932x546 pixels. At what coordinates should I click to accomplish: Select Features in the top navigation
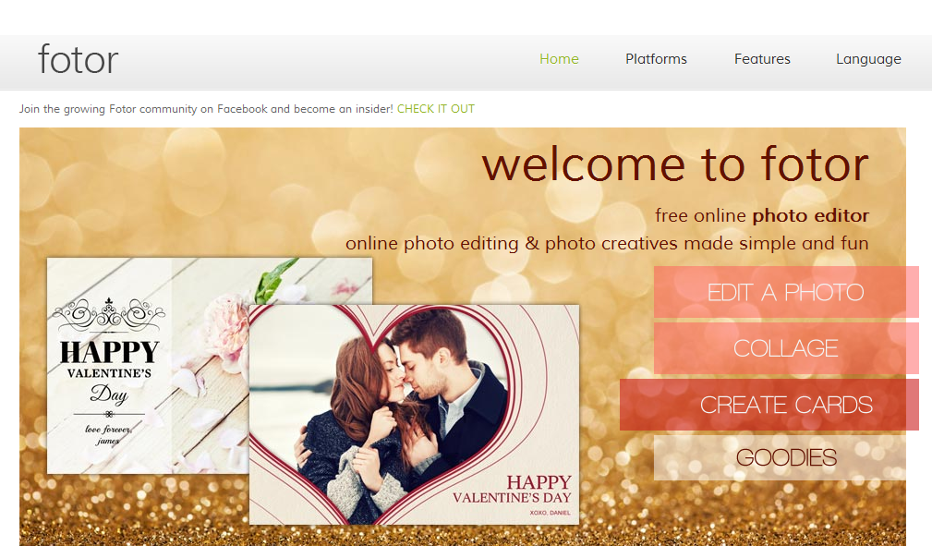click(762, 59)
